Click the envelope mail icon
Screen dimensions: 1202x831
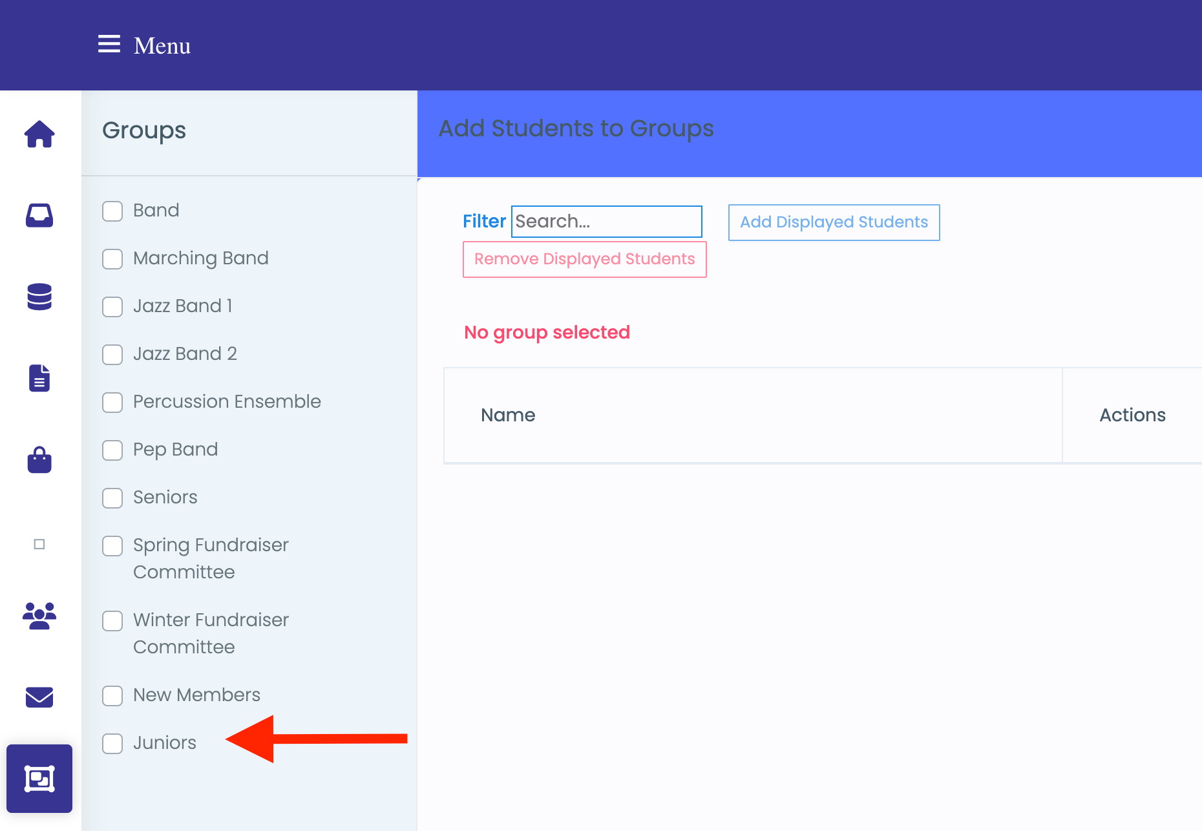(x=39, y=697)
